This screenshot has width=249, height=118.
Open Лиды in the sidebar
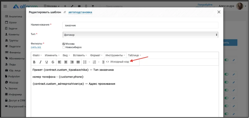(x=10, y=64)
